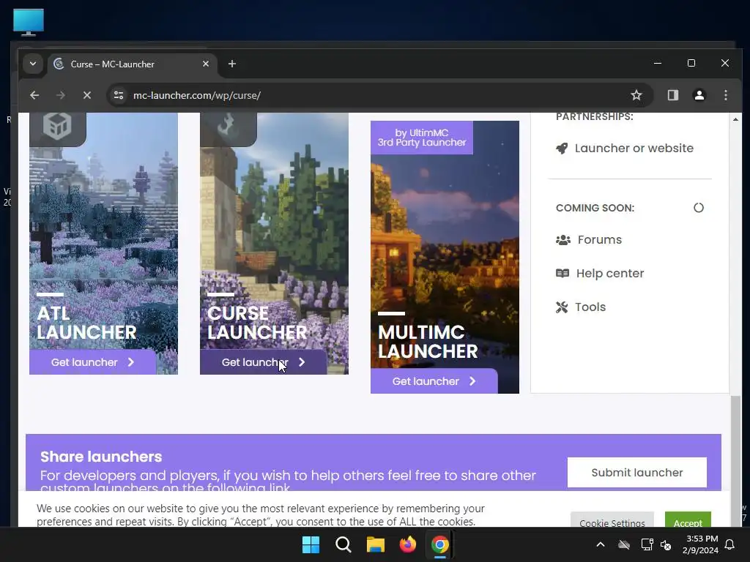Click the address bar URL
Screen dimensions: 750x562
tap(196, 95)
